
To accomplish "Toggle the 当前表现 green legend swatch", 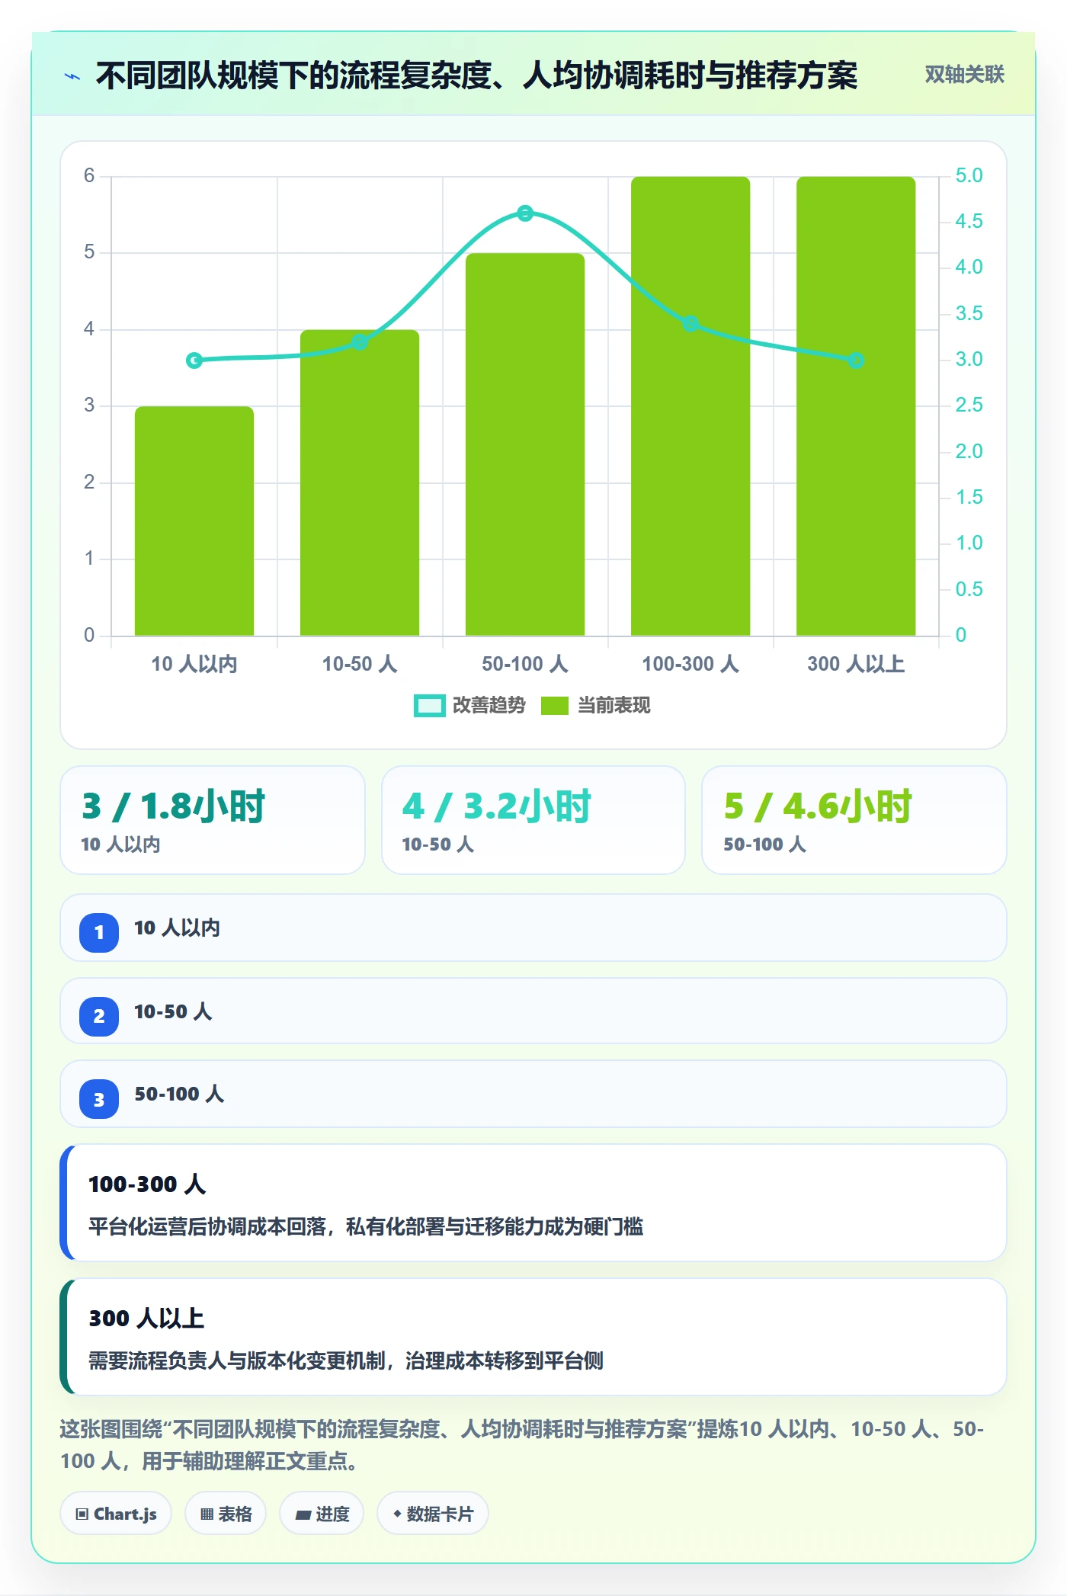I will tap(554, 706).
